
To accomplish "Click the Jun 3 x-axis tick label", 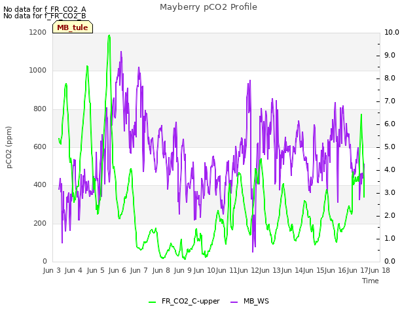I will click(52, 270).
